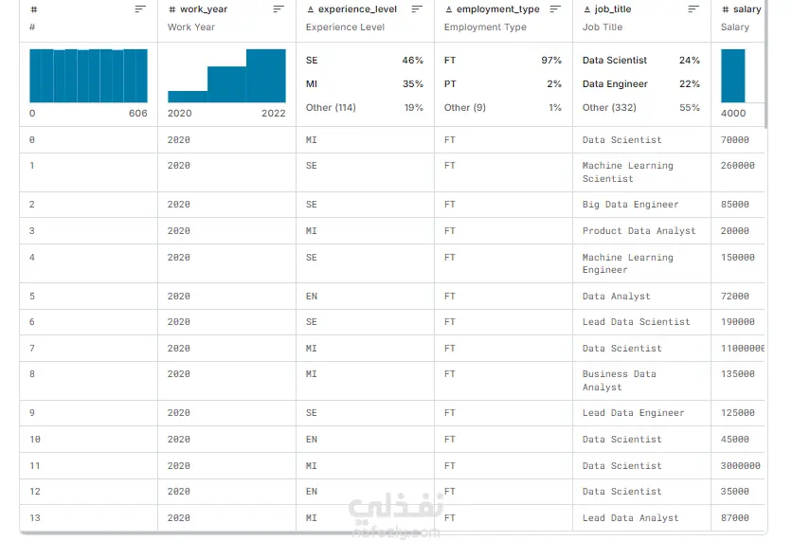This screenshot has width=792, height=541.
Task: Click sort icon of index # column
Action: 140,9
